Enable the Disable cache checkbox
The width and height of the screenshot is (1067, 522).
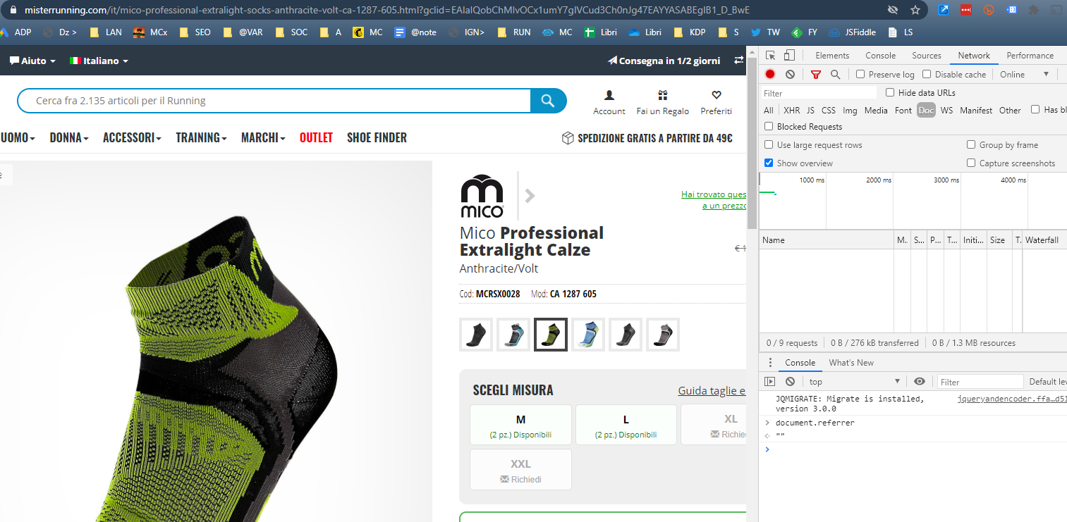point(927,74)
